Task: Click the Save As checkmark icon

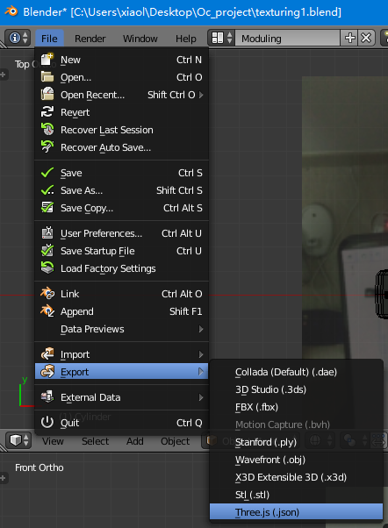Action: click(x=47, y=190)
